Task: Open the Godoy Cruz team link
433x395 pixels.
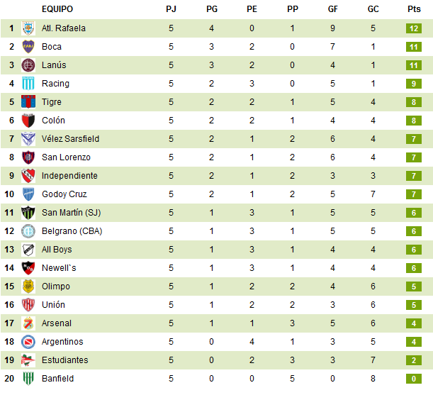Action: pyautogui.click(x=64, y=194)
